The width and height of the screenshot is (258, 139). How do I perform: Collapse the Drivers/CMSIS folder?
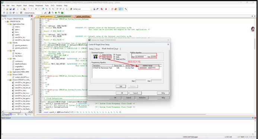pyautogui.click(x=8, y=75)
